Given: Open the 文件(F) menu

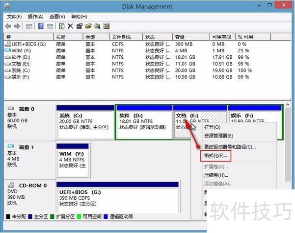Looking at the screenshot, I should click(x=14, y=17).
